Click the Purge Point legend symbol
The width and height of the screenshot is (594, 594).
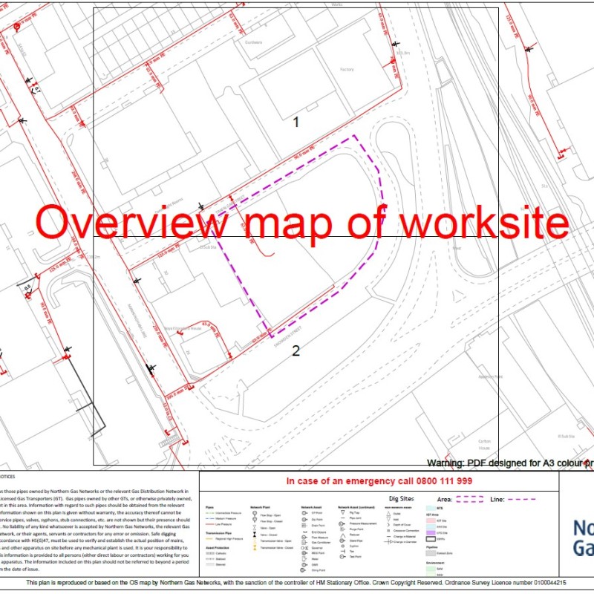(x=342, y=529)
